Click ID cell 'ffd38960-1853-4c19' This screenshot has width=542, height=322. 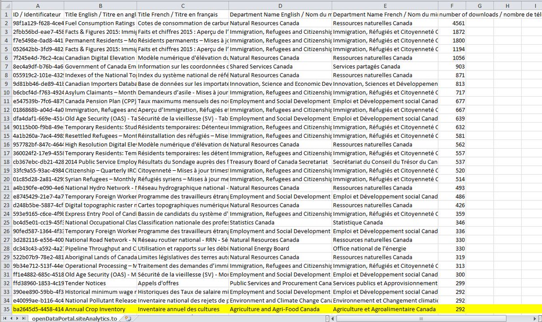[x=38, y=283]
